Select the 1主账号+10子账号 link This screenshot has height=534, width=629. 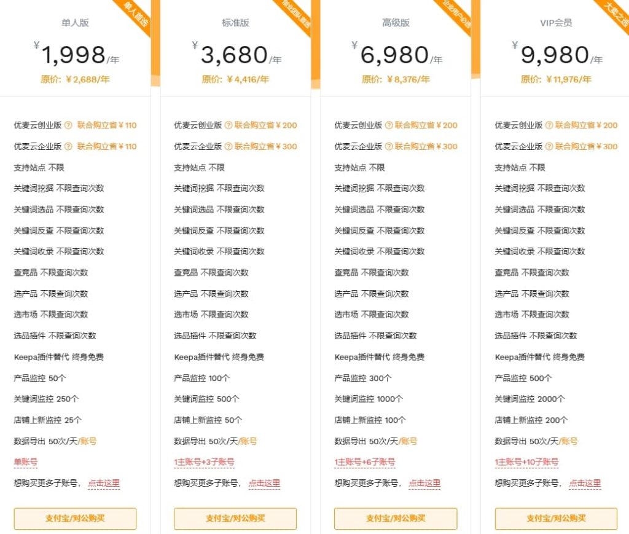click(x=526, y=462)
